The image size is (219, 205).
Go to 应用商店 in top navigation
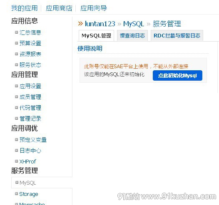point(59,8)
